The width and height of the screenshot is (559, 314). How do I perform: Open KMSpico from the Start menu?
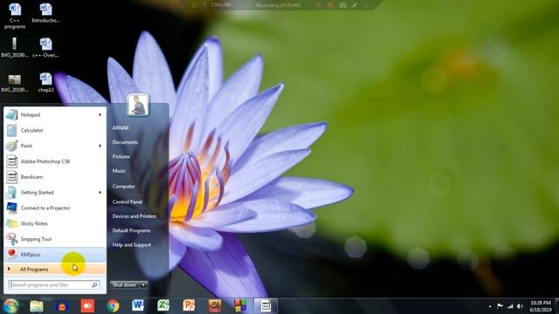pyautogui.click(x=54, y=255)
